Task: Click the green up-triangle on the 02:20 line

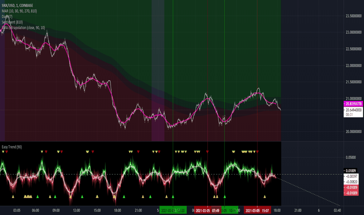Action: (x=173, y=197)
